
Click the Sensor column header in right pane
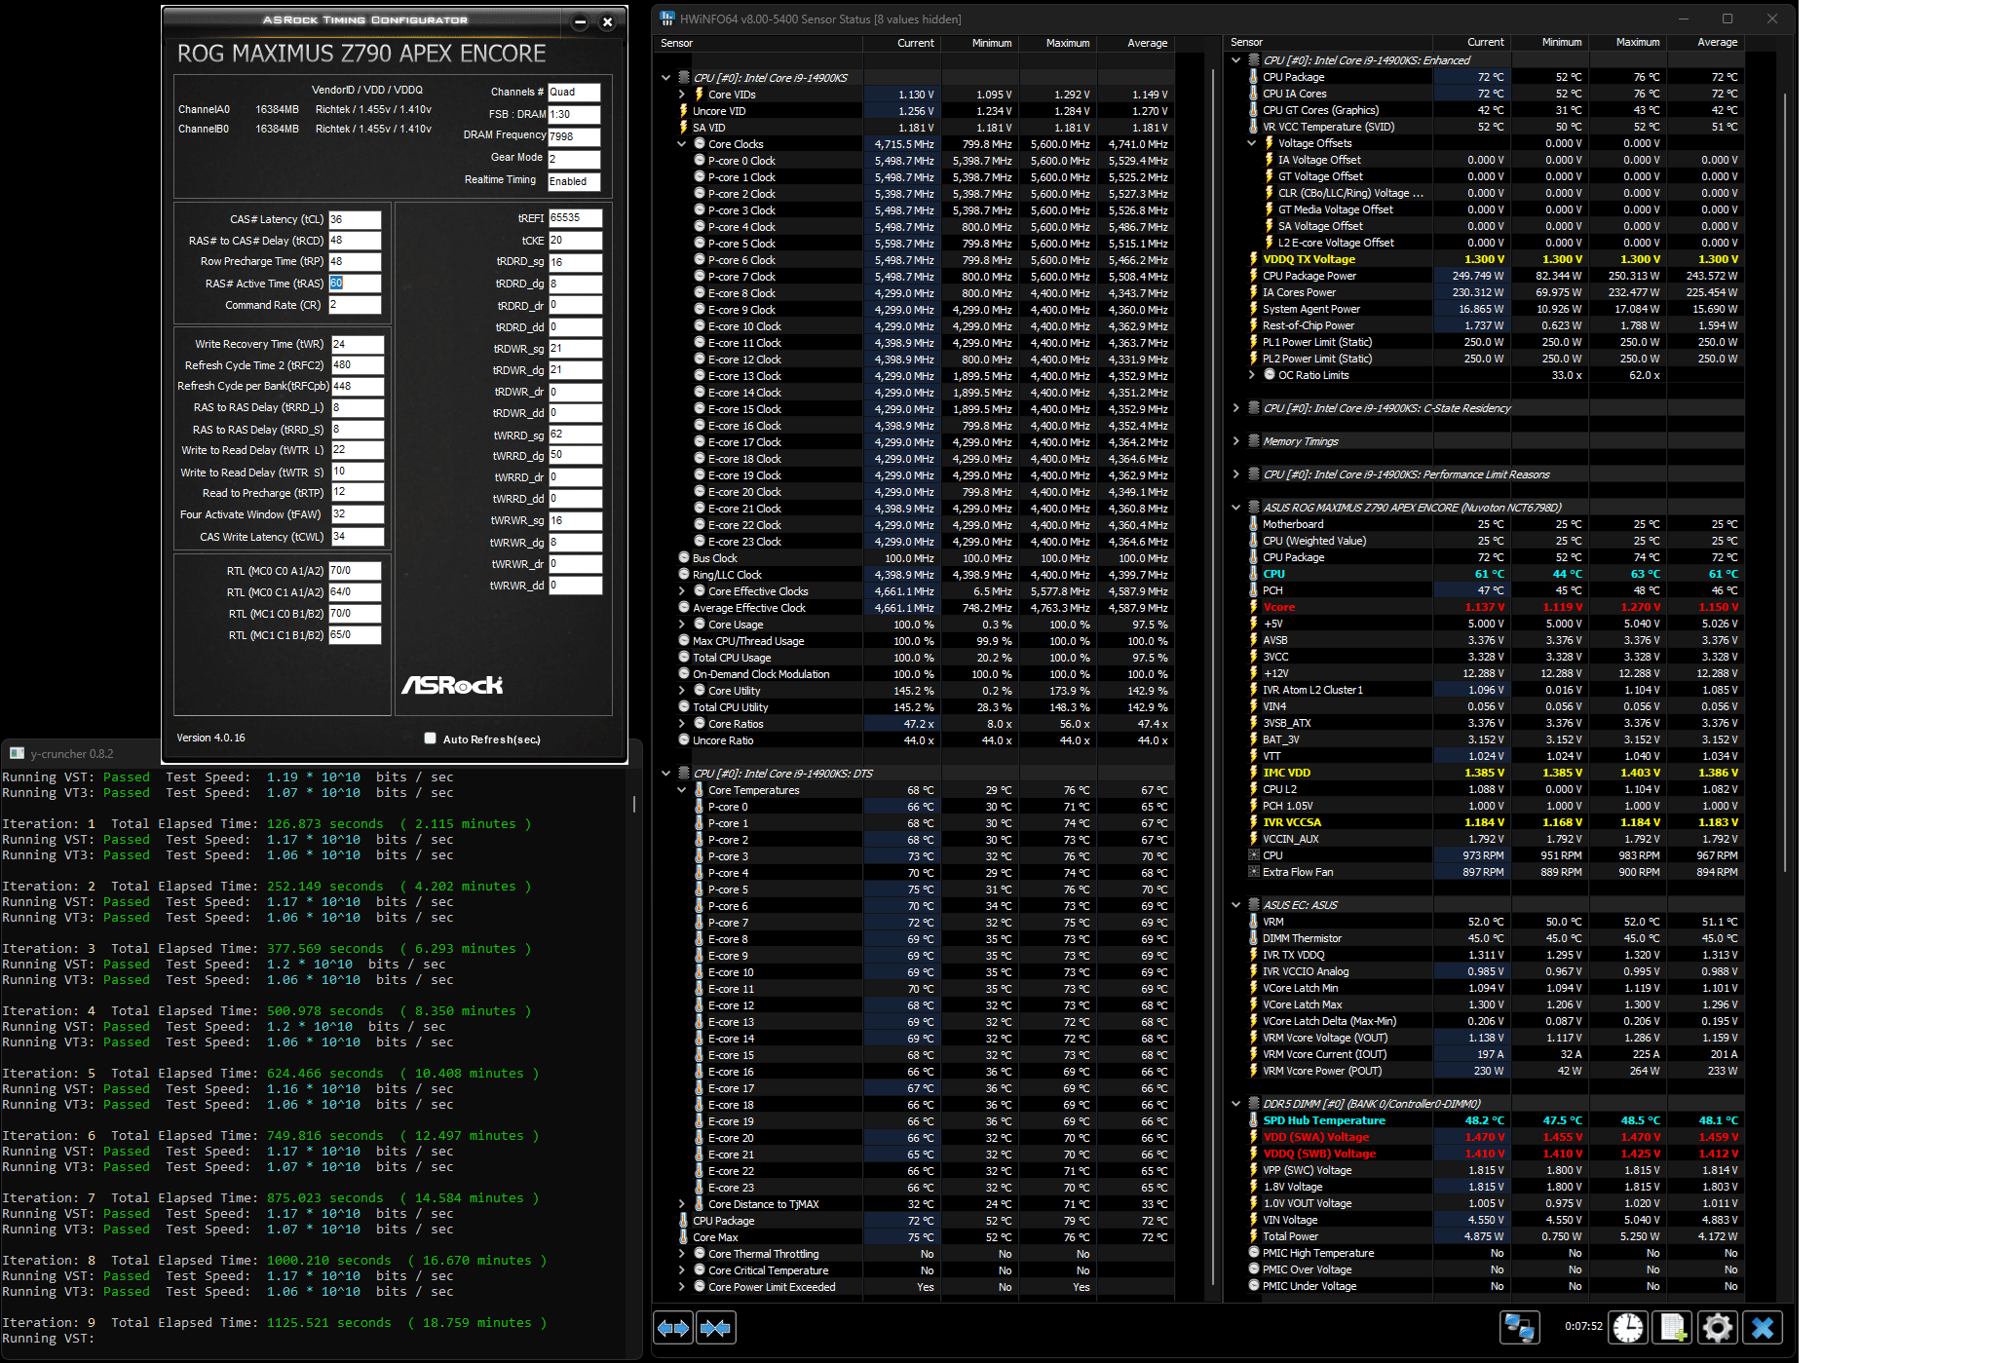click(1329, 42)
